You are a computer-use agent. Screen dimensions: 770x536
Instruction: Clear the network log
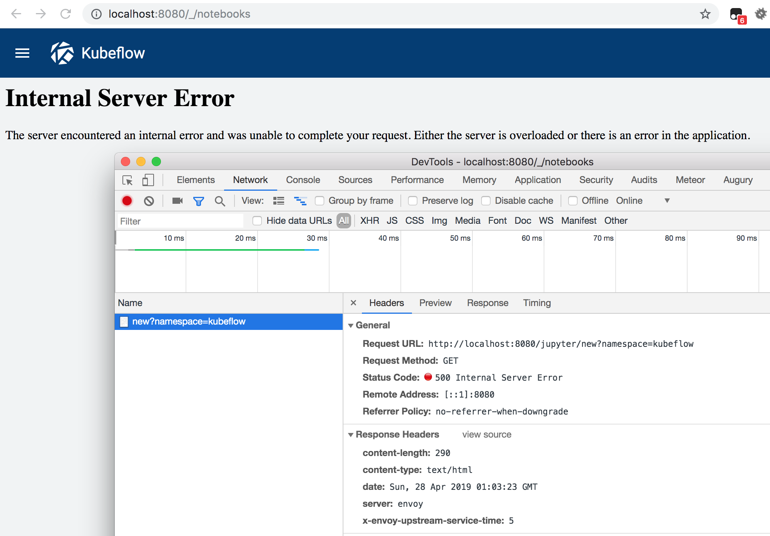pyautogui.click(x=149, y=201)
